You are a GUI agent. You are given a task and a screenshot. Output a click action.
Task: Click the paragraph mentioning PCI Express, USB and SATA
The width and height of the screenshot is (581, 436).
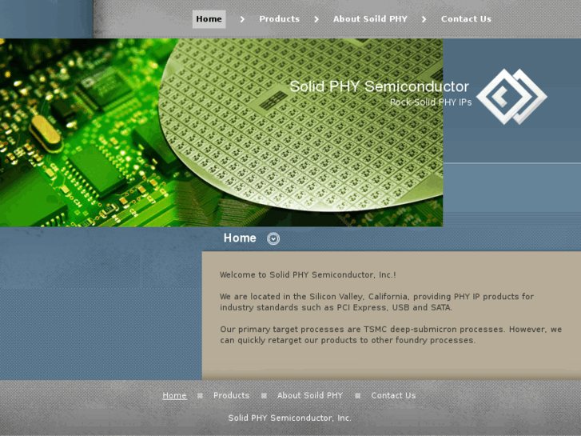click(x=376, y=302)
